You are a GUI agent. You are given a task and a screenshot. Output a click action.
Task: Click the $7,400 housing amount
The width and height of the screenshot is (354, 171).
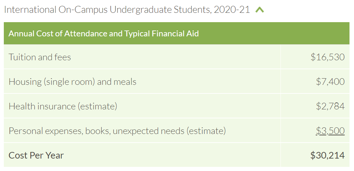point(330,82)
